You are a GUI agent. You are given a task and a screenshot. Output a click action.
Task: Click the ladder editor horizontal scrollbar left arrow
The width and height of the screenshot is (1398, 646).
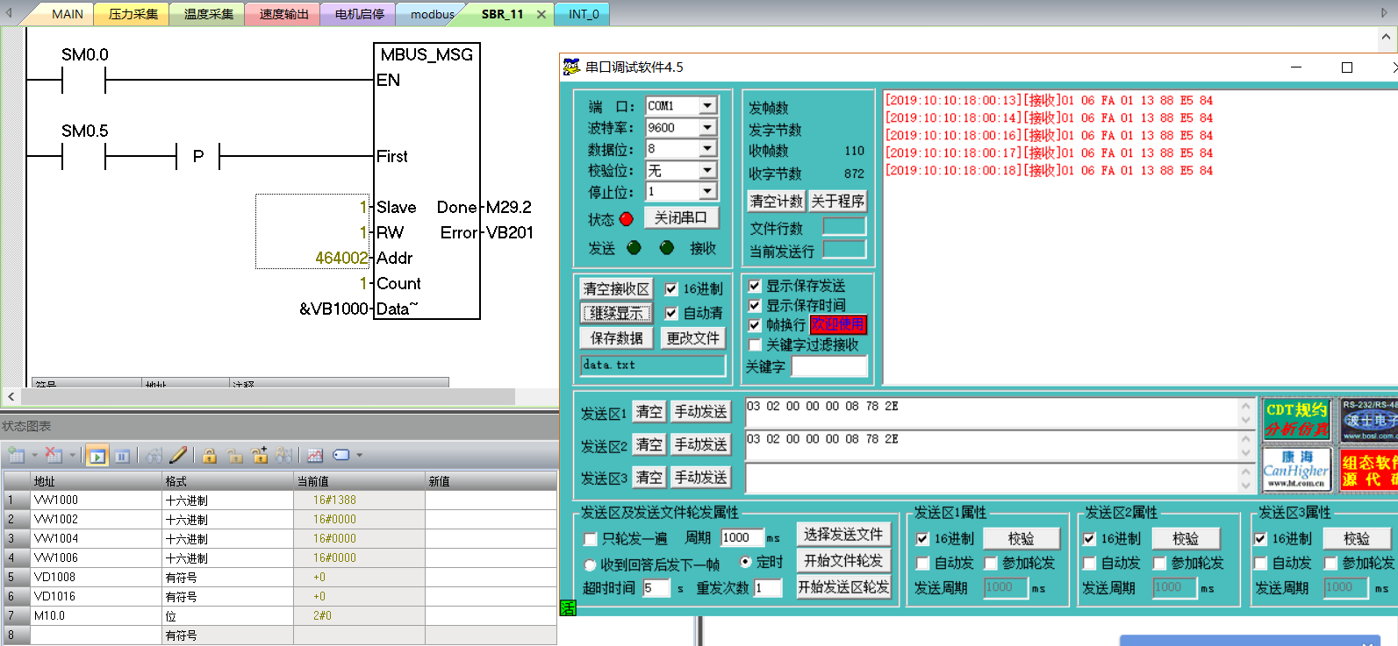(11, 396)
